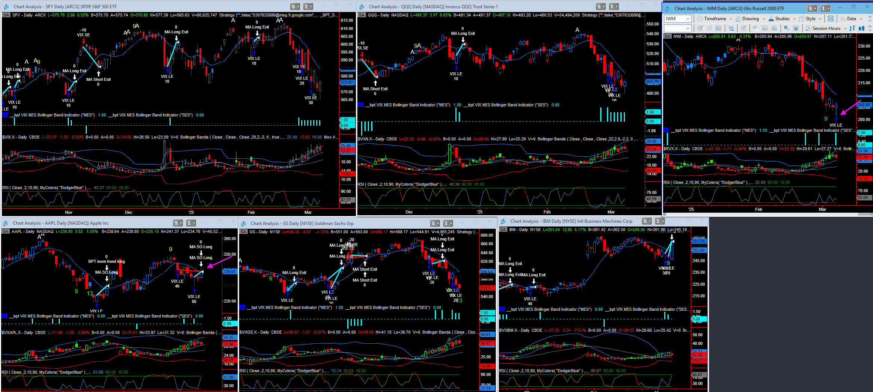Click the magnifier data search icon

click(x=731, y=28)
